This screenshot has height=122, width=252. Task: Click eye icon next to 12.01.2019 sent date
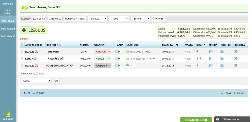click(x=153, y=58)
